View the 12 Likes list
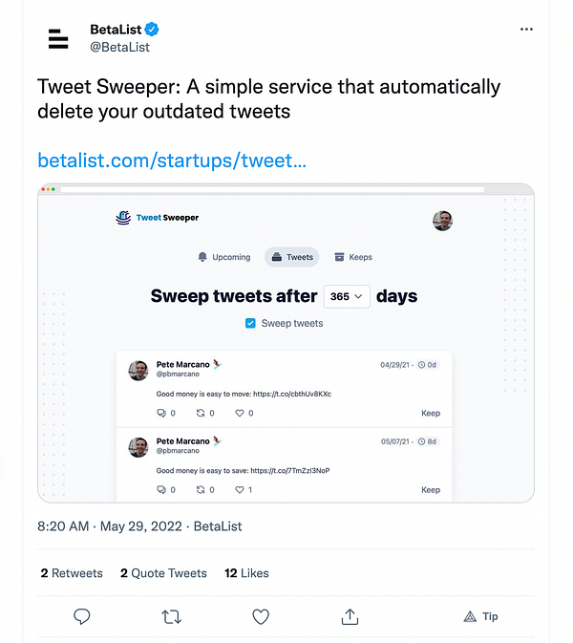Image resolution: width=573 pixels, height=643 pixels. 246,573
